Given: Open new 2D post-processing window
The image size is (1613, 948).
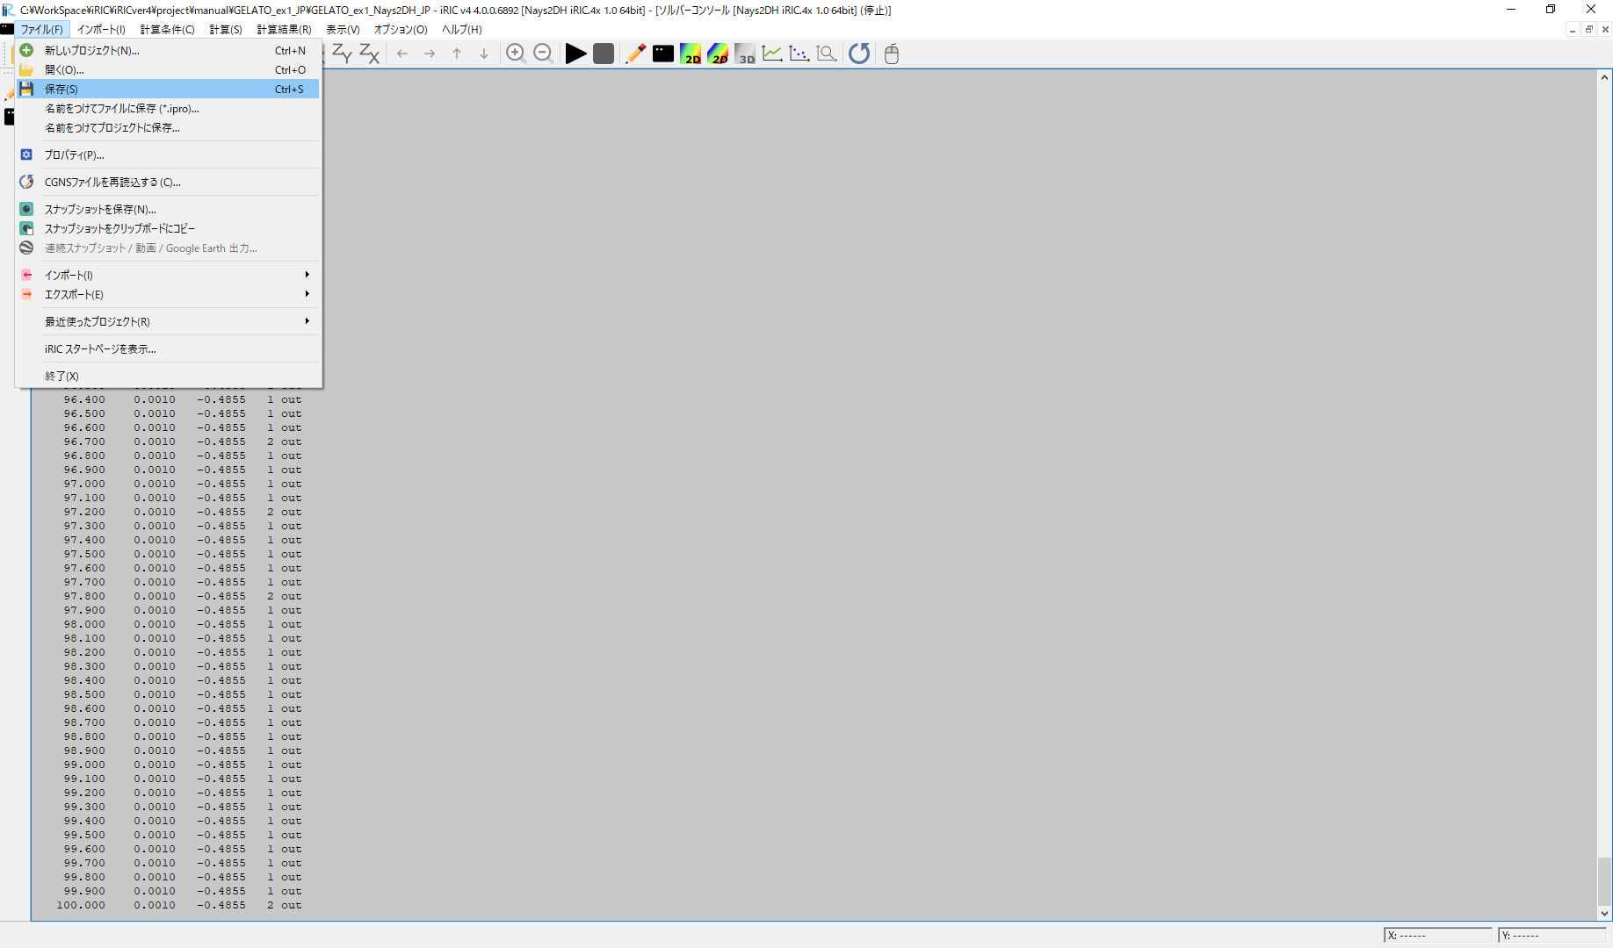Looking at the screenshot, I should pyautogui.click(x=691, y=54).
